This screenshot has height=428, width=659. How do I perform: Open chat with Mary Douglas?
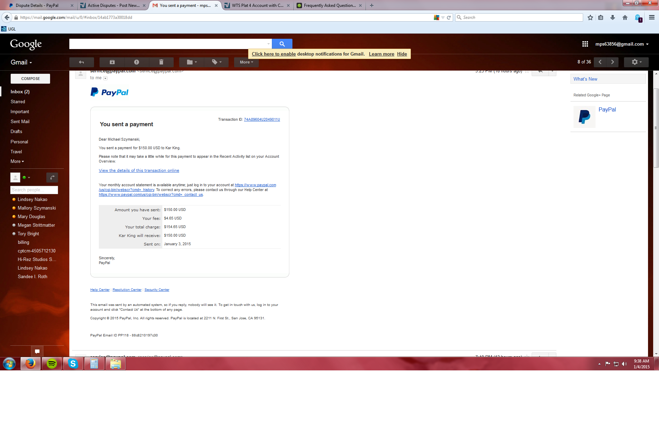click(x=31, y=216)
